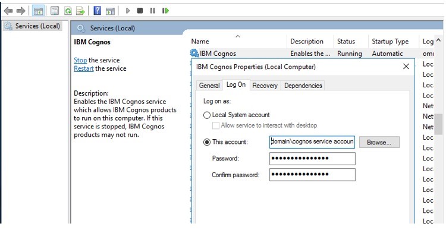Click into the This account text field

click(x=312, y=142)
